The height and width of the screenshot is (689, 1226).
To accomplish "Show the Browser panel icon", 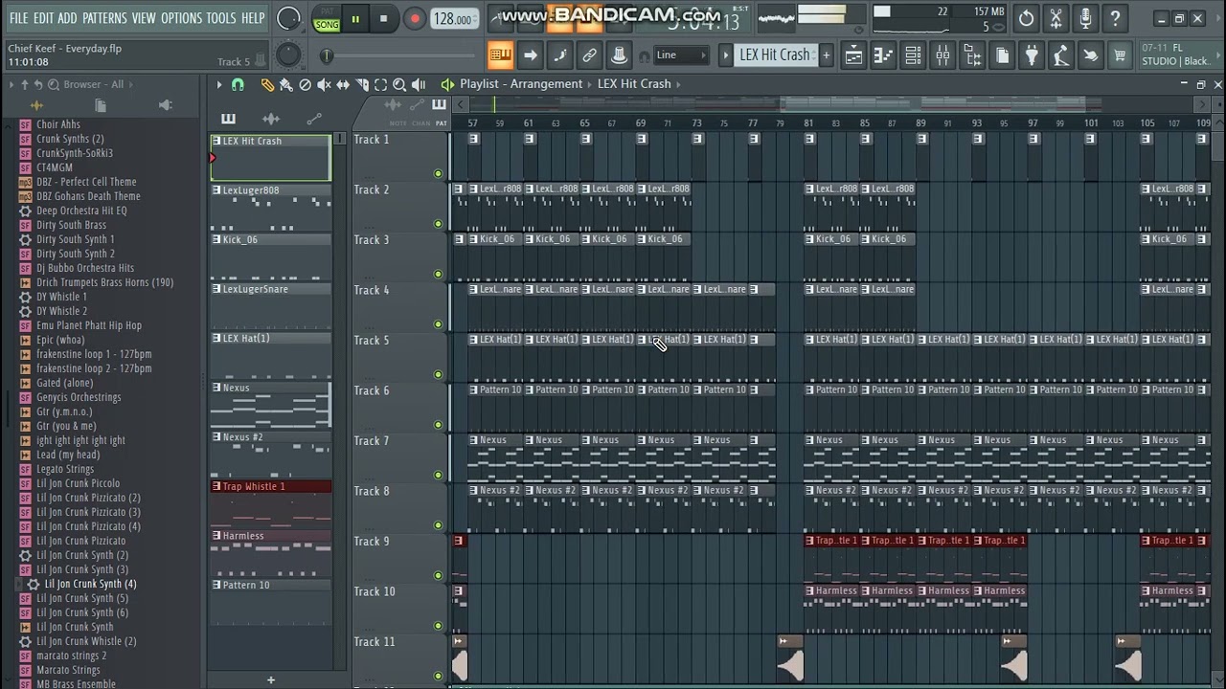I will pyautogui.click(x=972, y=56).
